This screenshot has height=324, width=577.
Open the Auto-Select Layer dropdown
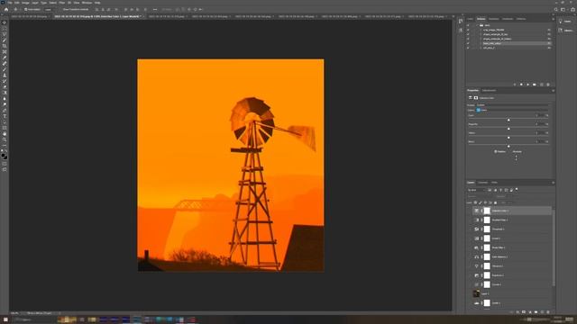coord(49,10)
